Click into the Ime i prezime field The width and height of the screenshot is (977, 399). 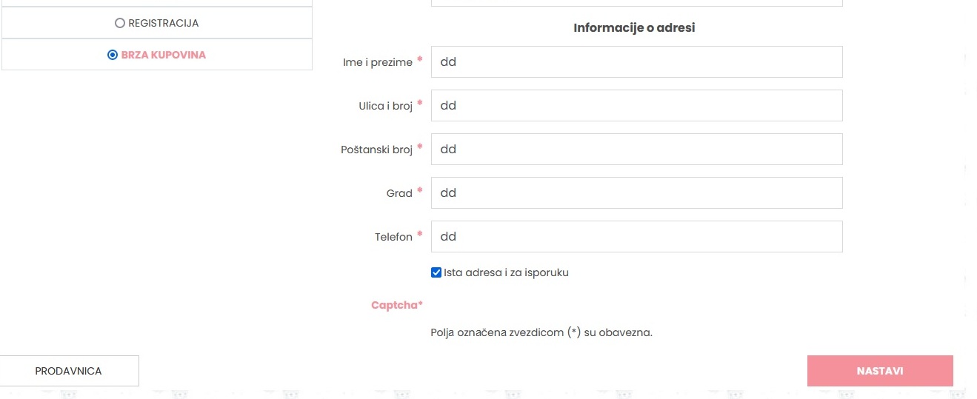tap(636, 62)
